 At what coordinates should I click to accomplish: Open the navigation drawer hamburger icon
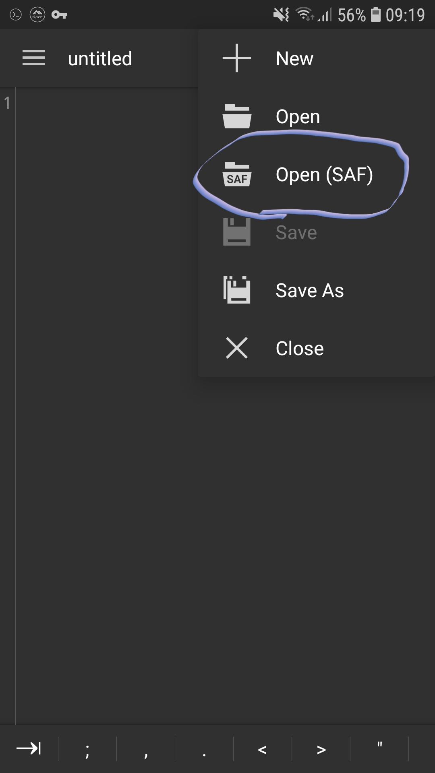pyautogui.click(x=33, y=58)
